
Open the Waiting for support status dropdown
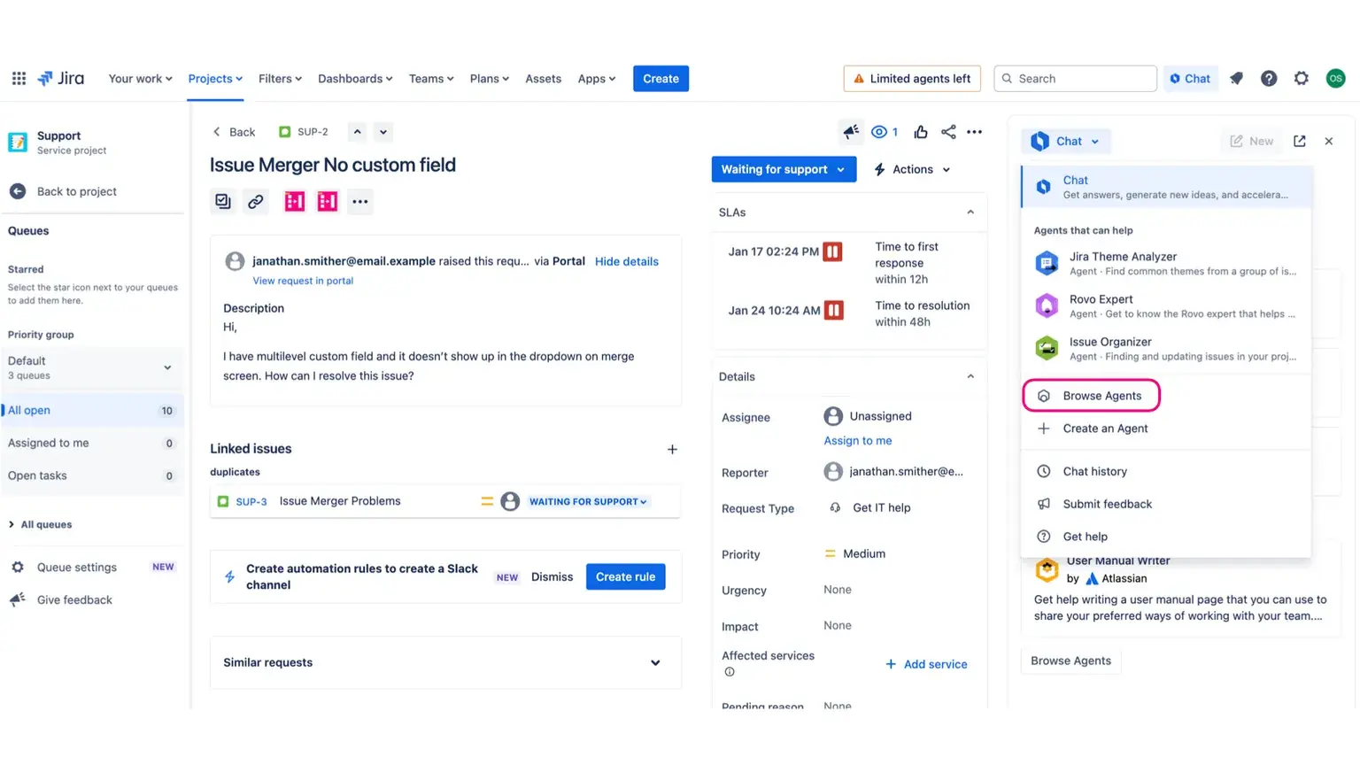point(783,169)
